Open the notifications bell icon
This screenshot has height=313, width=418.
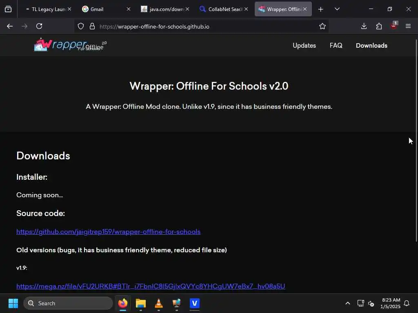point(407,303)
